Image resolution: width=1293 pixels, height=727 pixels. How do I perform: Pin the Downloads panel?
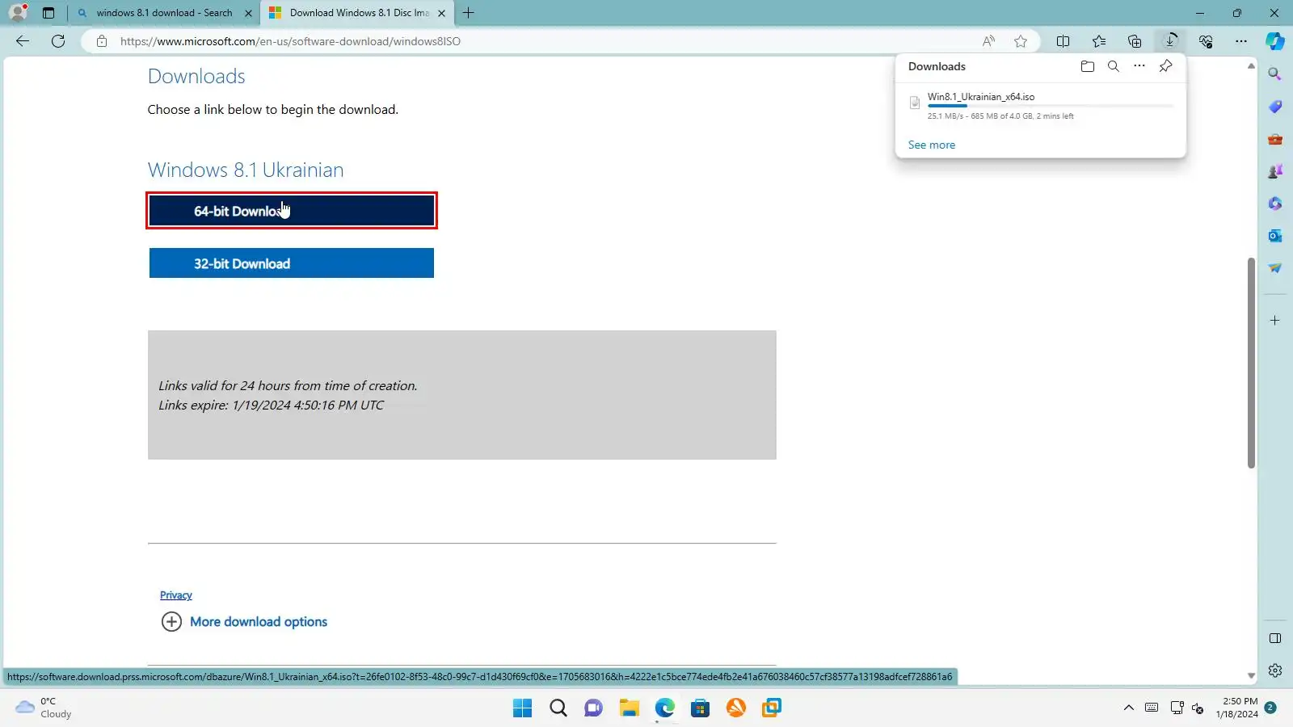1165,66
